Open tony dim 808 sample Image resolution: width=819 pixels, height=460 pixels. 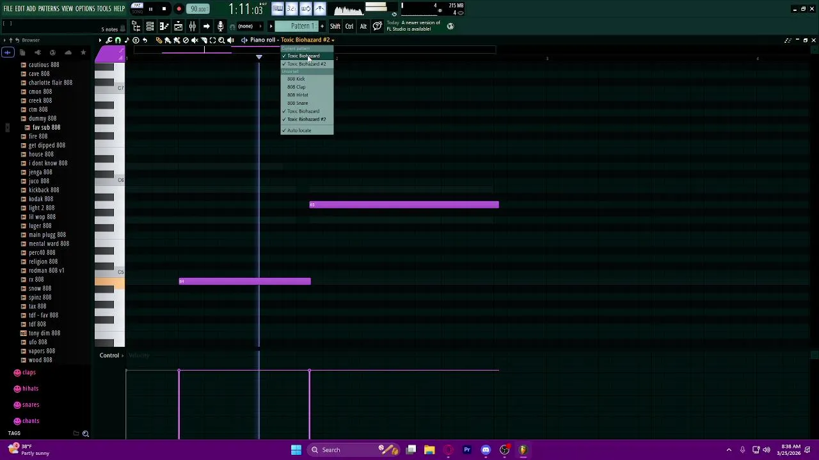click(40, 333)
